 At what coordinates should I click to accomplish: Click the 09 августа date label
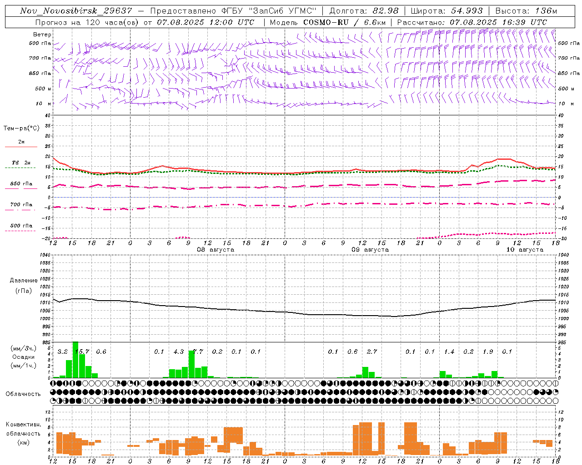tap(370, 250)
